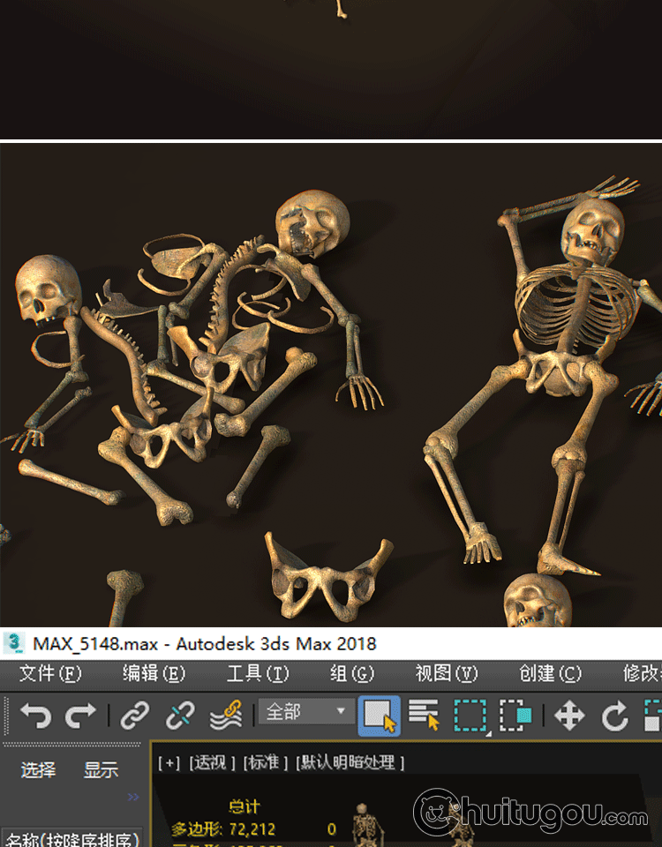
Task: Click the 显示 tab in scene explorer
Action: (x=101, y=770)
